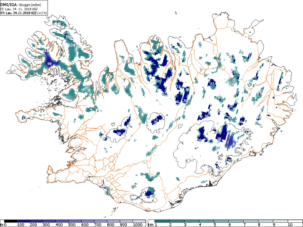Click the 'km 1' label in kilometer legend
The width and height of the screenshot is (303, 227).
point(152,225)
